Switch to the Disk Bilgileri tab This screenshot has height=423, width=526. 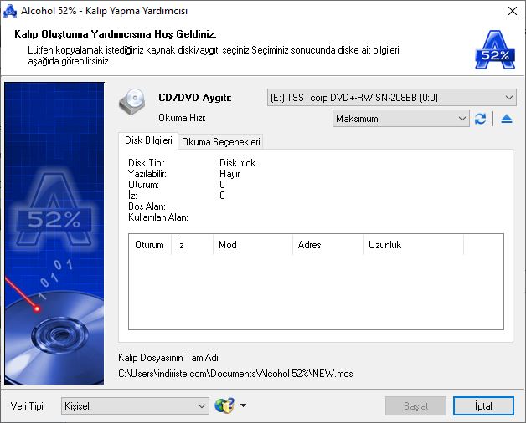pos(148,140)
